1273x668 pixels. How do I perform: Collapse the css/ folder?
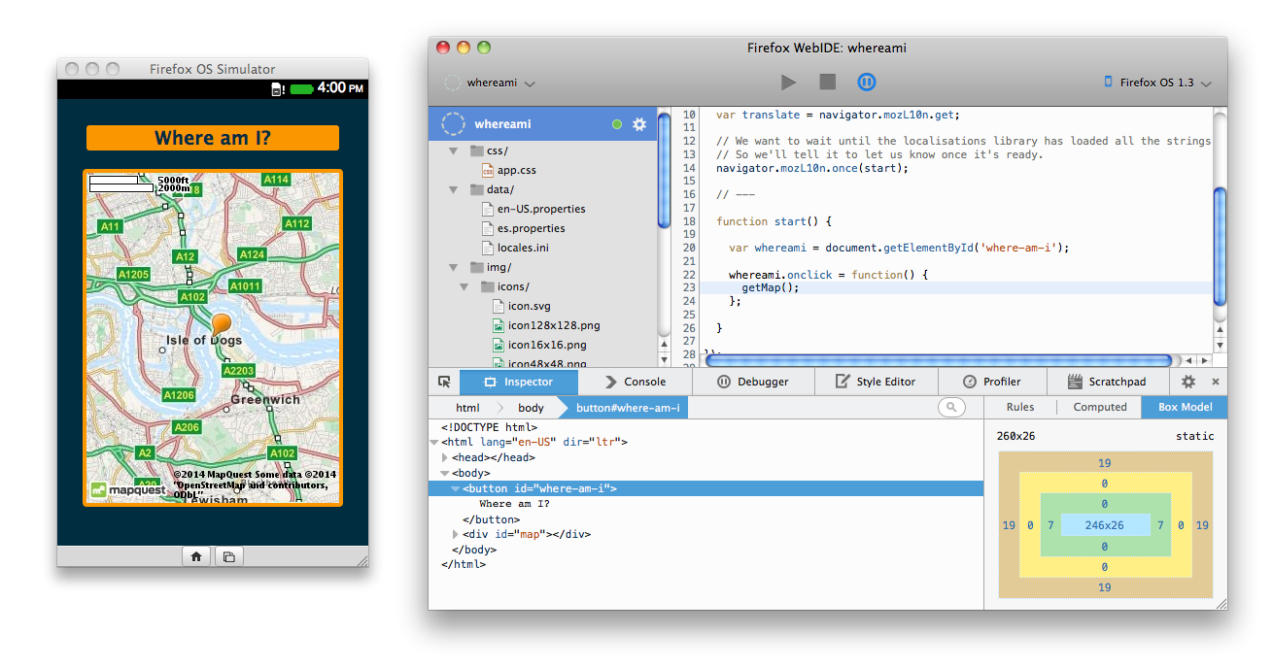453,150
